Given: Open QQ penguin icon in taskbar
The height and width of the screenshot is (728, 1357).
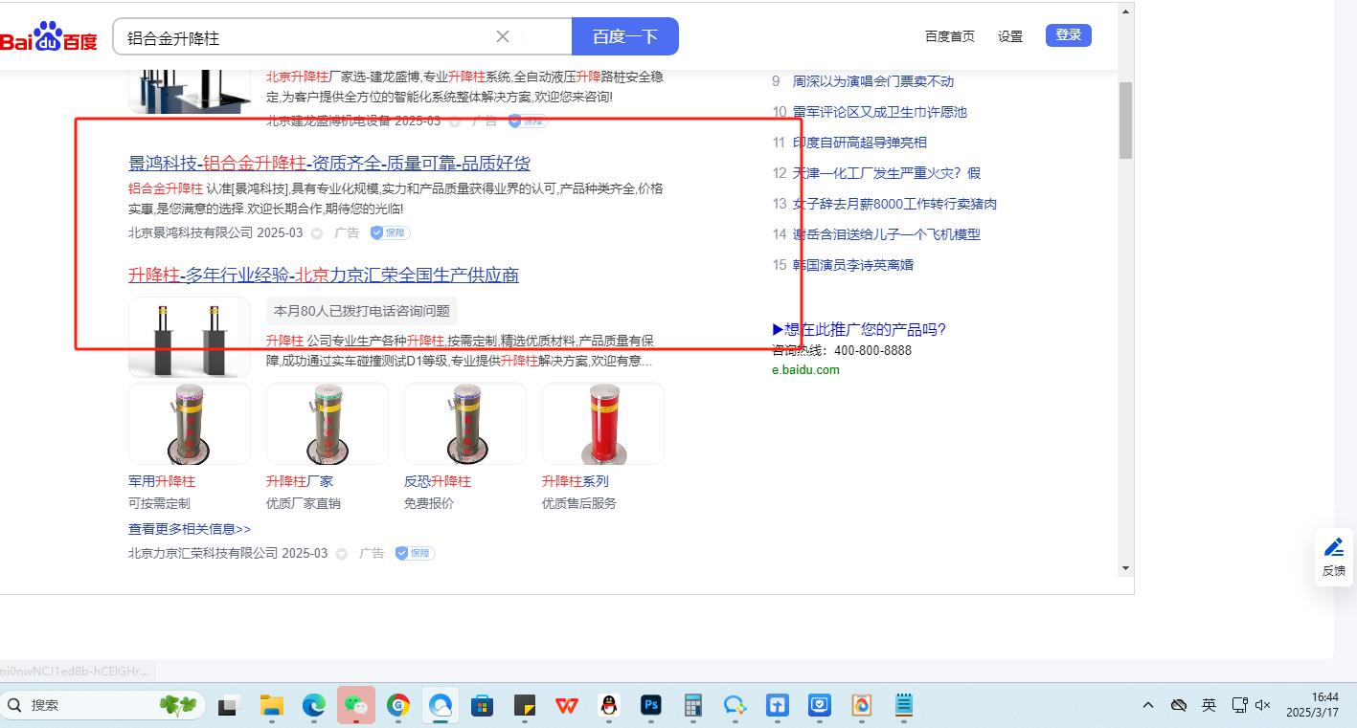Looking at the screenshot, I should 608,706.
